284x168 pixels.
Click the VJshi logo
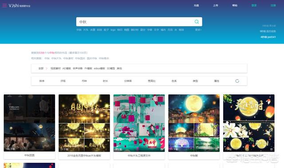pyautogui.click(x=20, y=6)
